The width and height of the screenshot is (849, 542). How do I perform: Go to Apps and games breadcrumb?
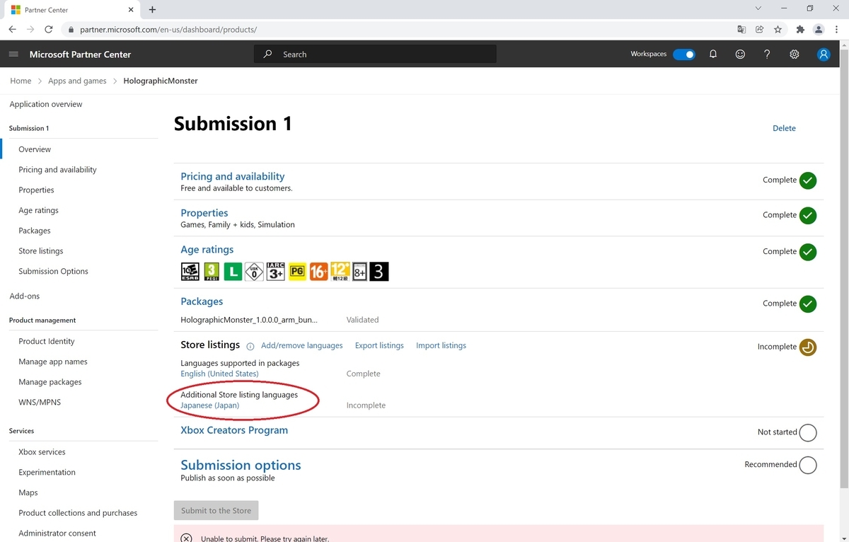click(x=77, y=81)
